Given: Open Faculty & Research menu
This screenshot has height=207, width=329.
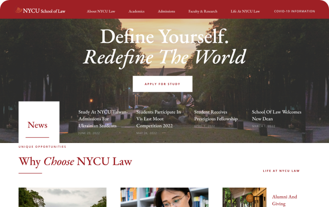Looking at the screenshot, I should pyautogui.click(x=203, y=11).
